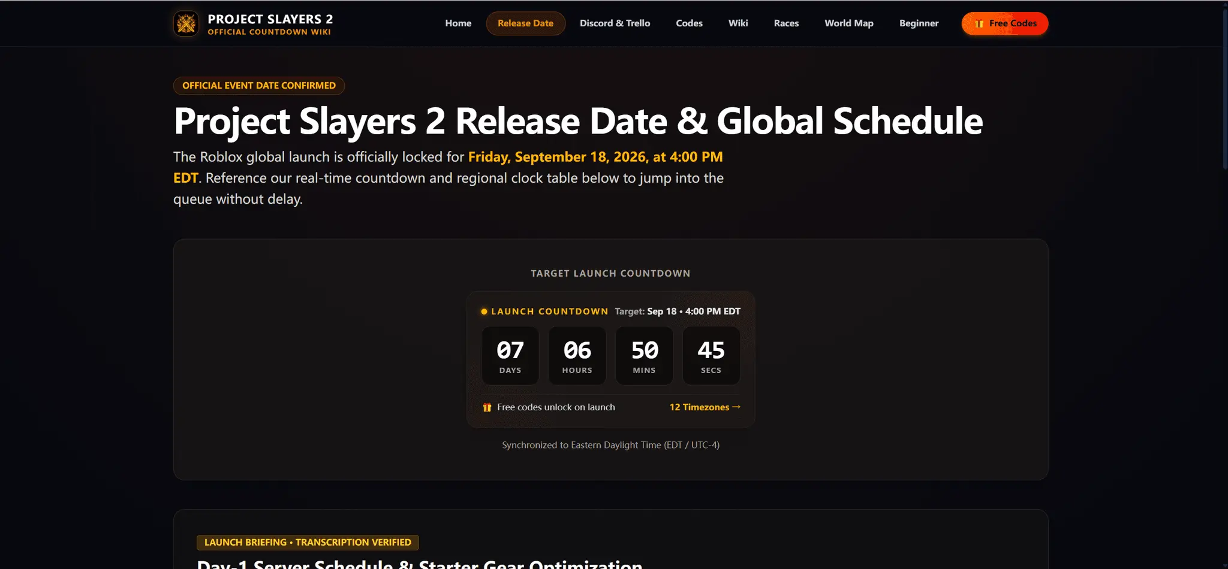1228x569 pixels.
Task: Click 'OFFICIAL COUNTDOWN WIKI' subtitle
Action: [x=269, y=32]
